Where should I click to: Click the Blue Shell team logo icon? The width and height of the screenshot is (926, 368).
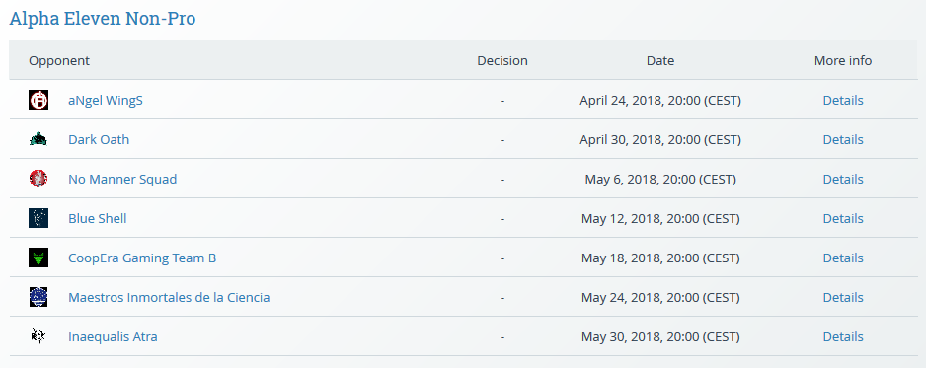(39, 218)
